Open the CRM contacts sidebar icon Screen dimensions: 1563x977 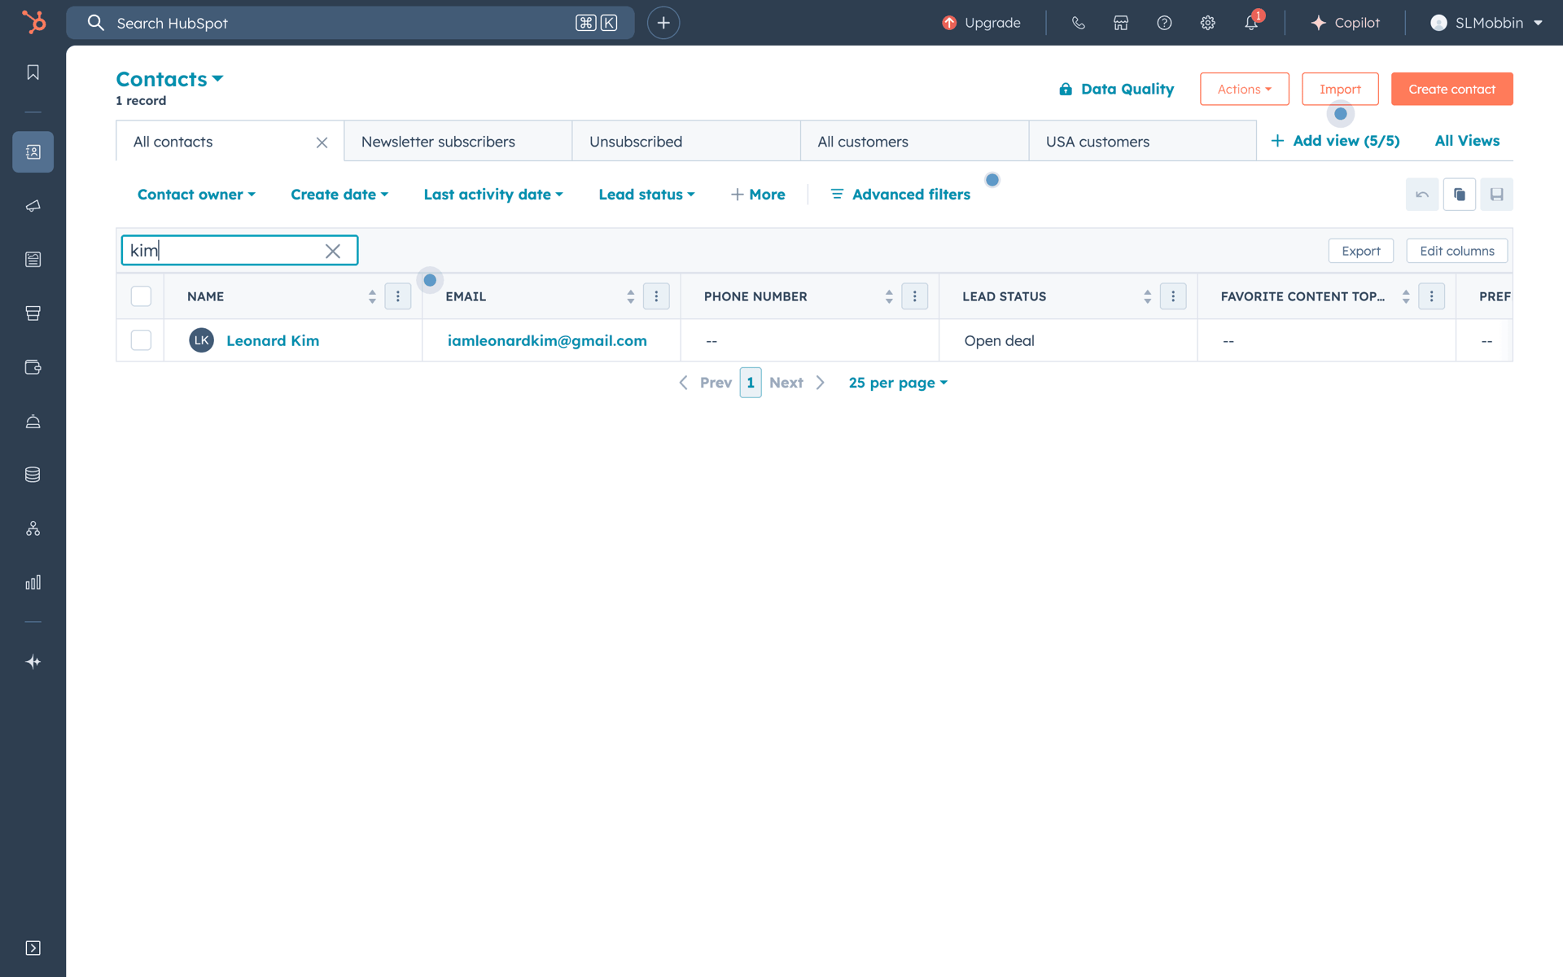point(33,151)
